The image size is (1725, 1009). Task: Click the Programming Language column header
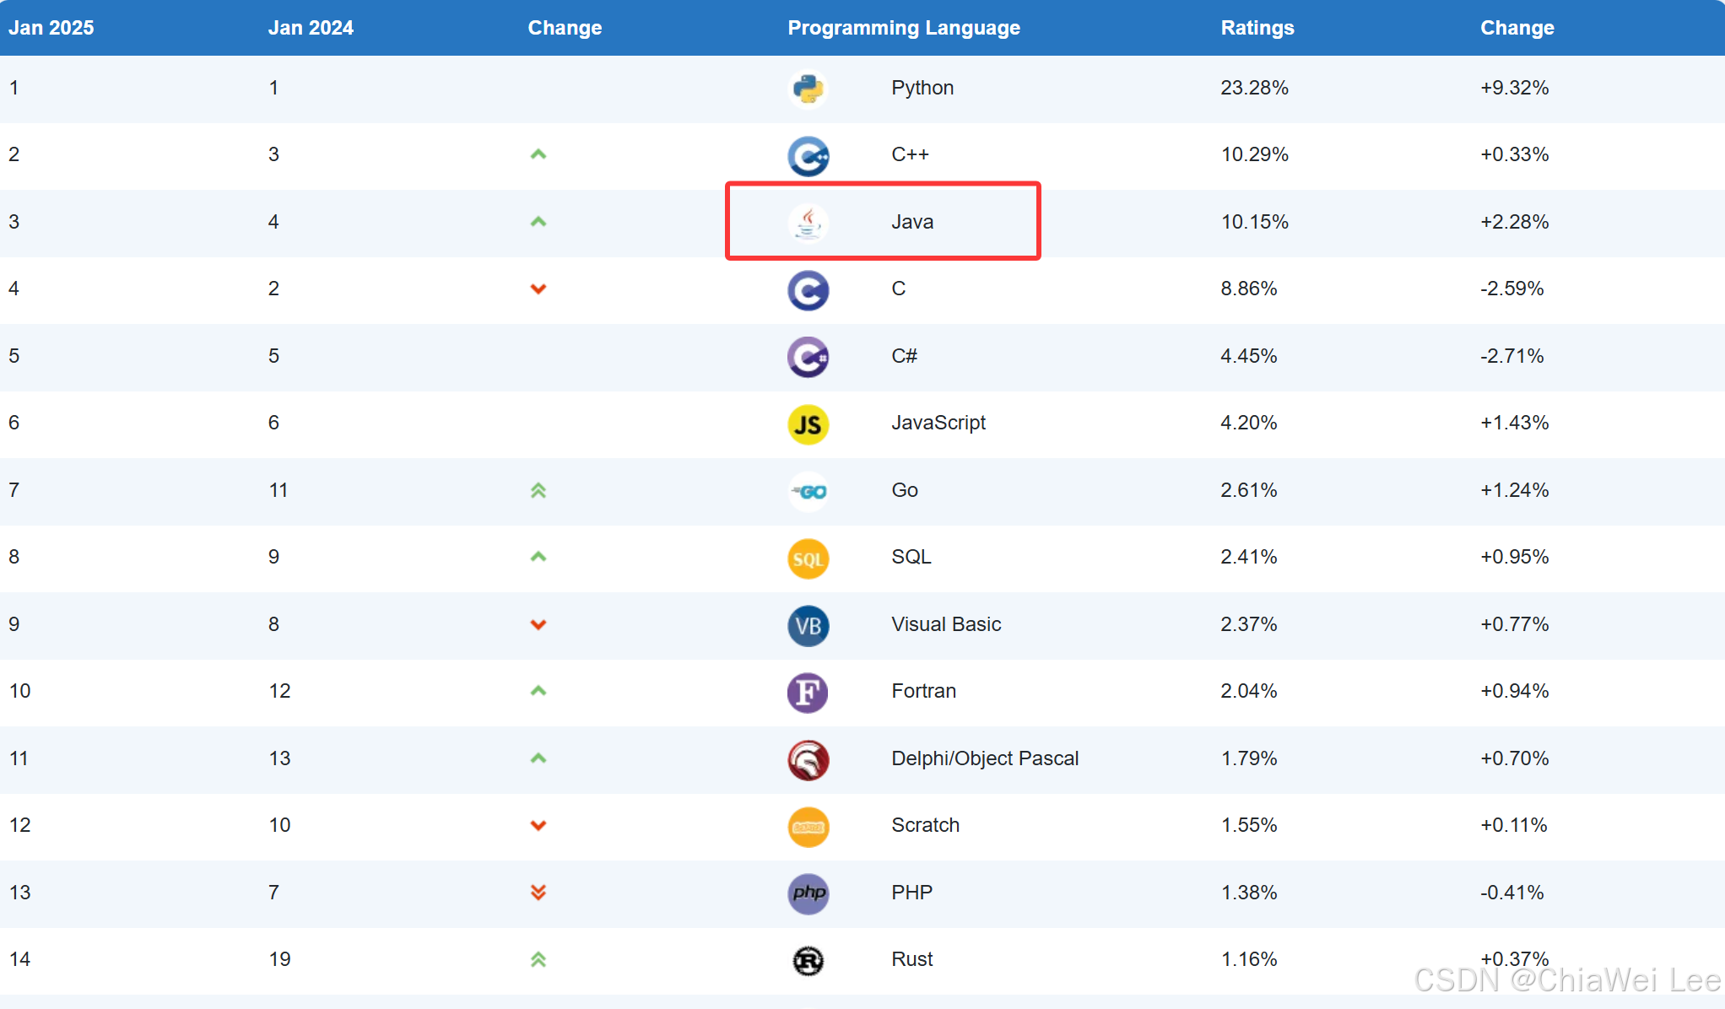[903, 28]
